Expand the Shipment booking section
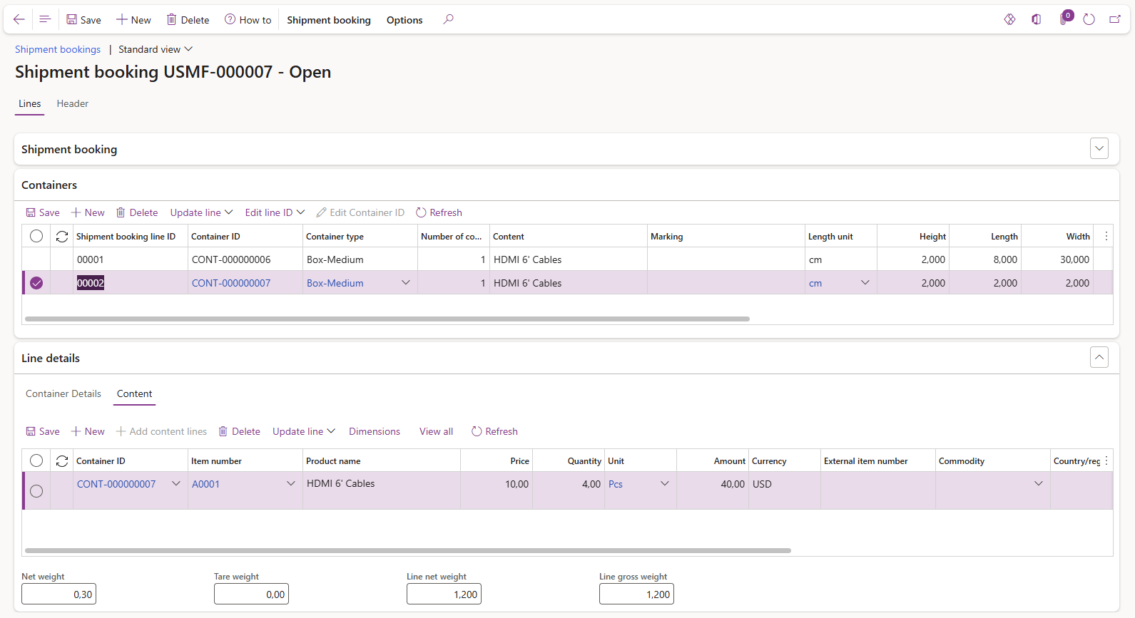Image resolution: width=1135 pixels, height=618 pixels. (x=1099, y=148)
